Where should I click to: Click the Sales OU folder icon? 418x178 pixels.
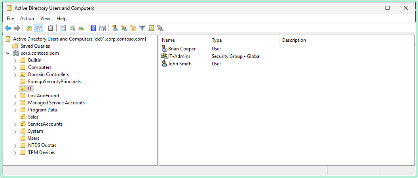click(x=23, y=117)
